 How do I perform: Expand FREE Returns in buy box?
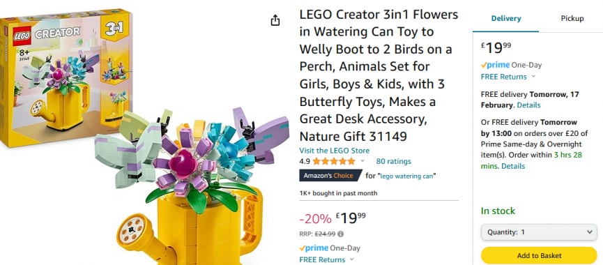click(508, 77)
